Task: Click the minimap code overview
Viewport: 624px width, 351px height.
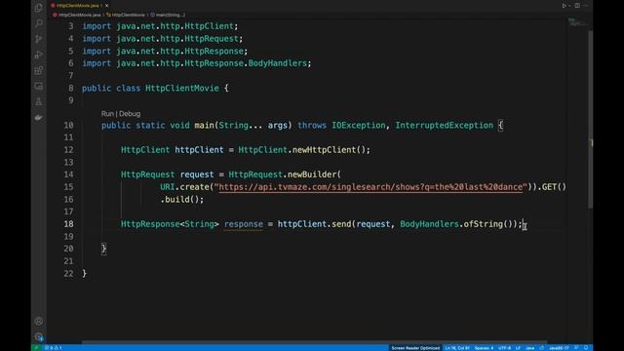Action: (x=577, y=22)
